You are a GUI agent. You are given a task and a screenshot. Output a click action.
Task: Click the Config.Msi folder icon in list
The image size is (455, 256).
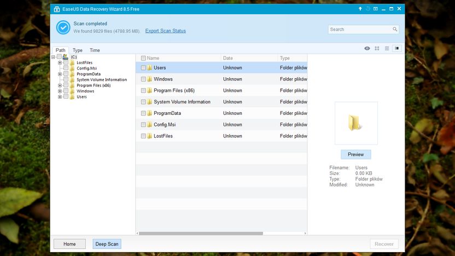149,124
